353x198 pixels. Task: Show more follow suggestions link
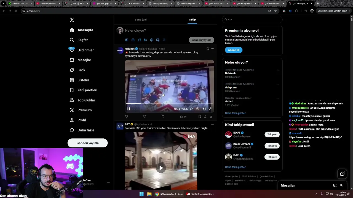pos(235,167)
